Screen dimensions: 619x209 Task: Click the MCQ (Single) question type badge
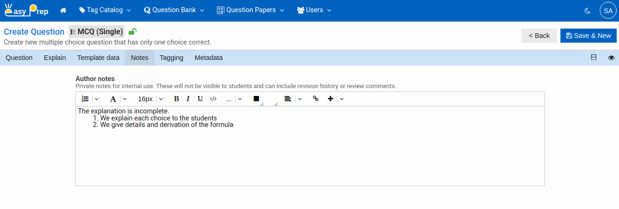[97, 32]
